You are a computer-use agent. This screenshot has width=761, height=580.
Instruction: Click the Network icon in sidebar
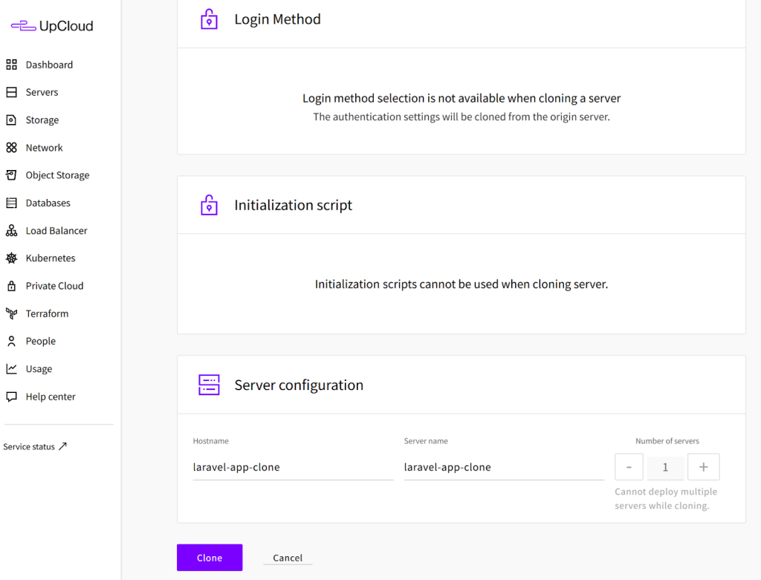[11, 148]
